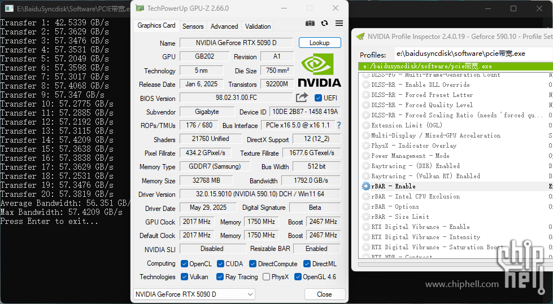Click the Lookup button

pos(320,43)
